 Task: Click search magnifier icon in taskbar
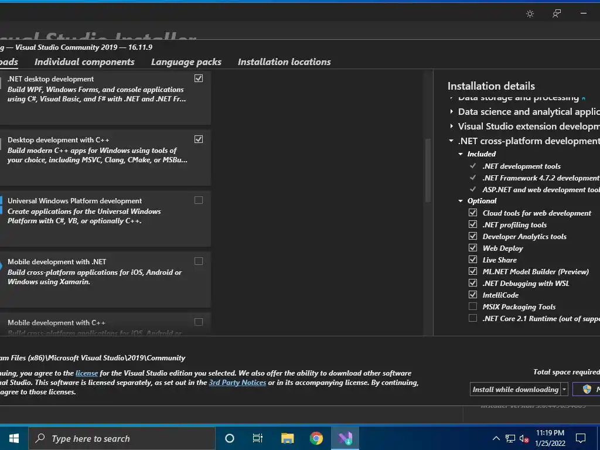(x=40, y=438)
